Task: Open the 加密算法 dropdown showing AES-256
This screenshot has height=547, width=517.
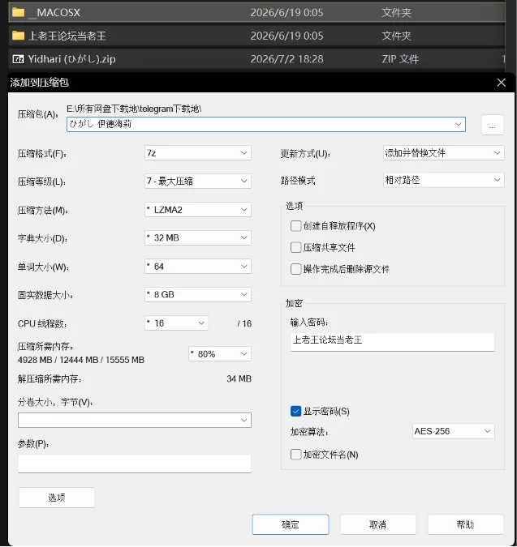Action: 453,431
